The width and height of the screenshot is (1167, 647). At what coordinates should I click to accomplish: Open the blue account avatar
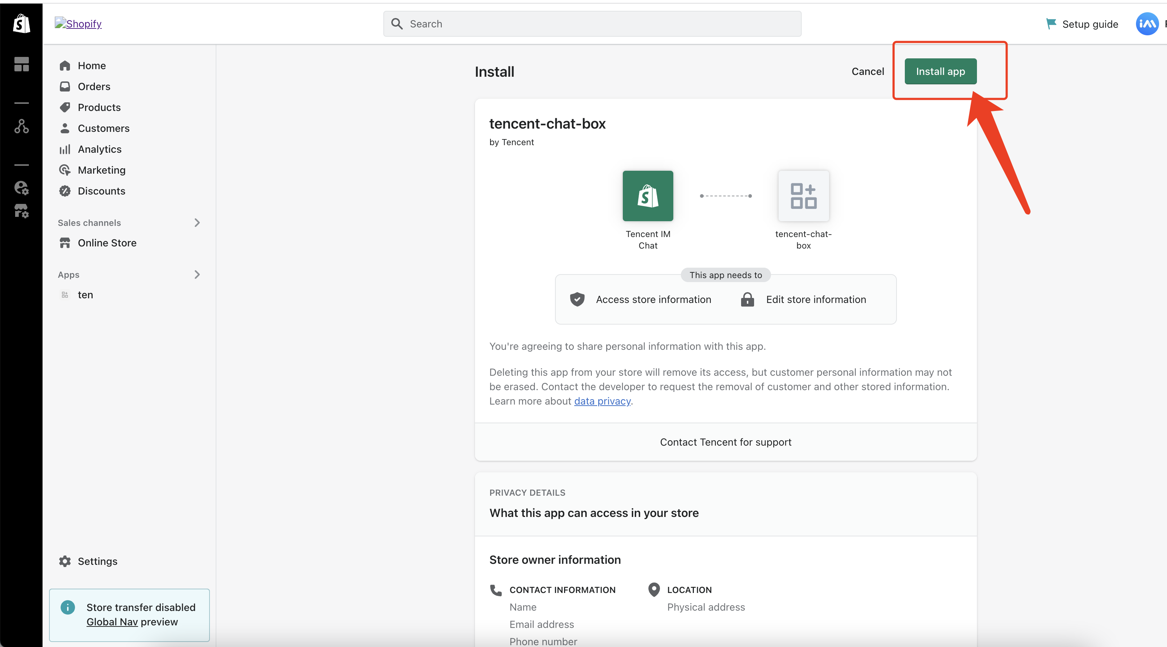[1147, 24]
